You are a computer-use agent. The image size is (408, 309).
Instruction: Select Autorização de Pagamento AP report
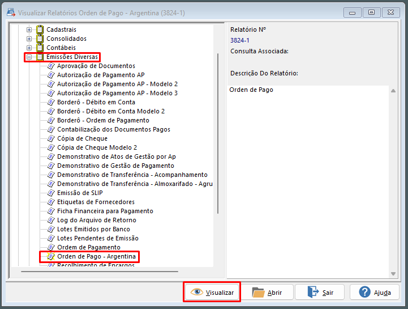pos(101,75)
